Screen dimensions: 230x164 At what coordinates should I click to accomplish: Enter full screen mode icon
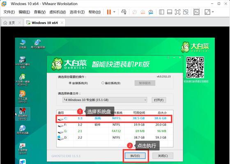[177, 12]
